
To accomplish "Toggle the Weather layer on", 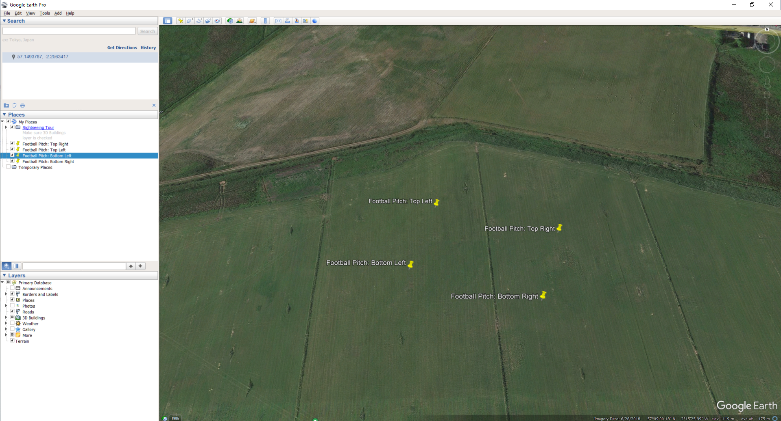I will point(12,323).
